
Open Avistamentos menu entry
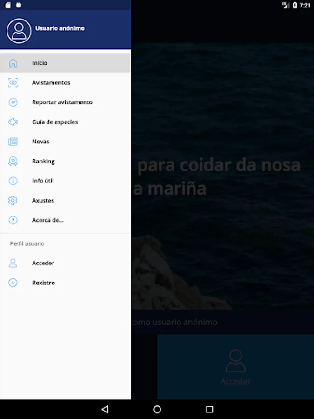coord(66,82)
